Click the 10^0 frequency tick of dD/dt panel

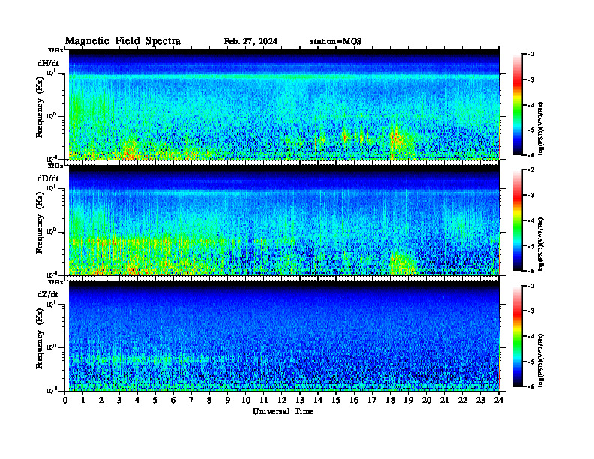pyautogui.click(x=51, y=232)
